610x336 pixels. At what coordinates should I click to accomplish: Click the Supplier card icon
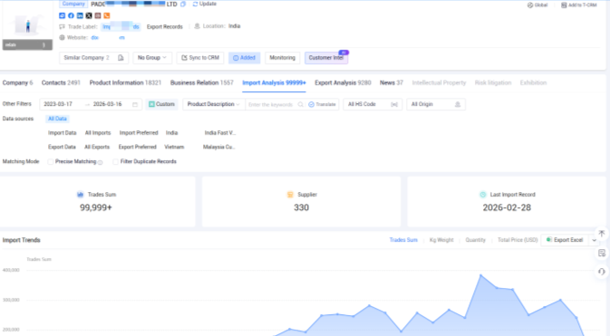(x=290, y=195)
